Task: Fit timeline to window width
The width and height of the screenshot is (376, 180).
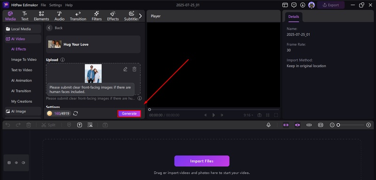Action: tap(321, 125)
